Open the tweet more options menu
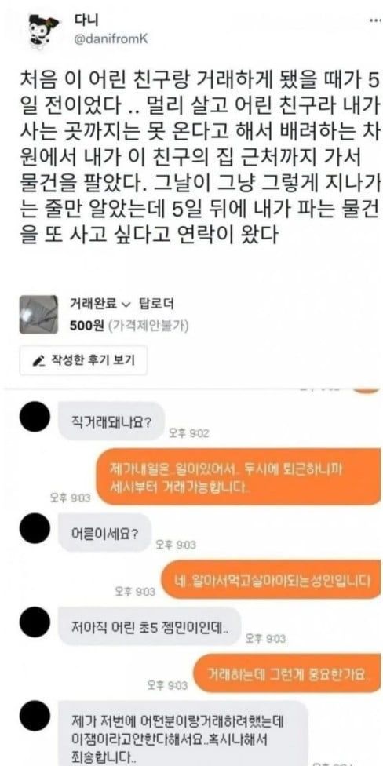This screenshot has height=766, width=383. pyautogui.click(x=374, y=23)
